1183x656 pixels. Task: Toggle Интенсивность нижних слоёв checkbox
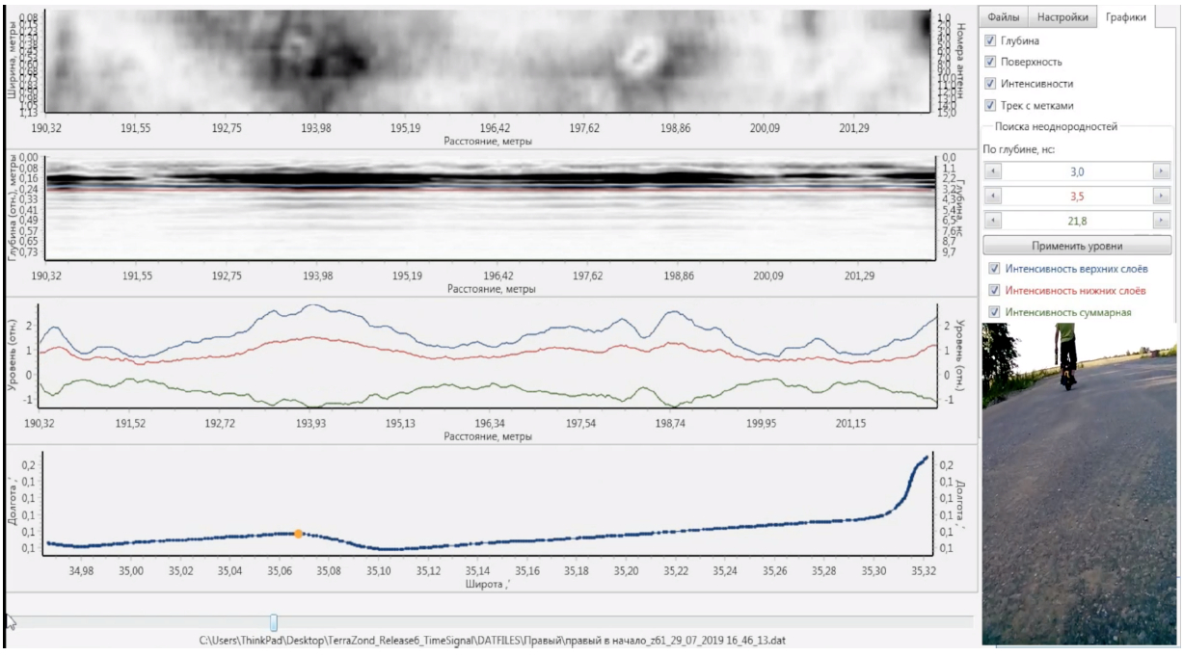point(994,290)
